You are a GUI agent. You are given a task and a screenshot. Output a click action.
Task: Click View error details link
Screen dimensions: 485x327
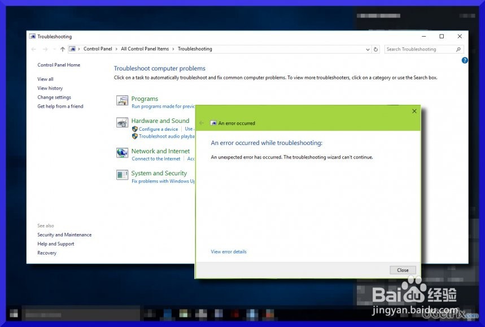tap(229, 251)
